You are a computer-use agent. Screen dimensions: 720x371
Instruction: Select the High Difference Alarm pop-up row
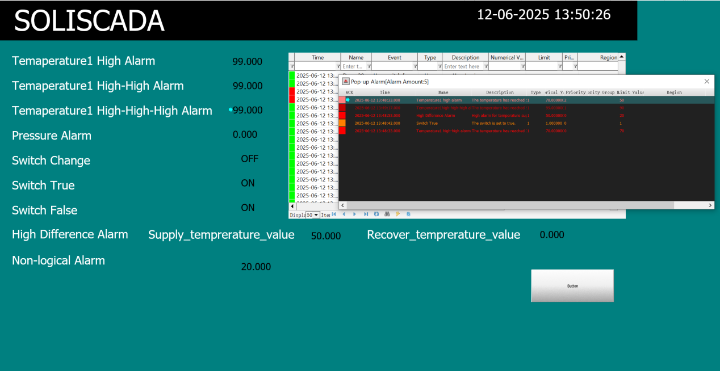[526, 115]
